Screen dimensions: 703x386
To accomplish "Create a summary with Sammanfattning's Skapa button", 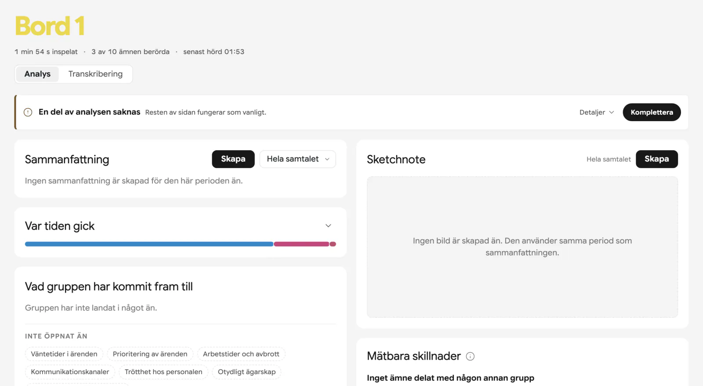I will [x=233, y=159].
